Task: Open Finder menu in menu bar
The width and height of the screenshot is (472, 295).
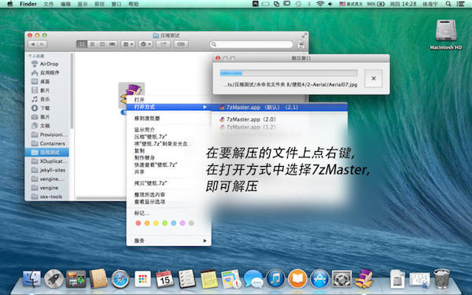Action: click(28, 4)
